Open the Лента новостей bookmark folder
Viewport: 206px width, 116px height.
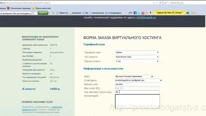(41, 8)
